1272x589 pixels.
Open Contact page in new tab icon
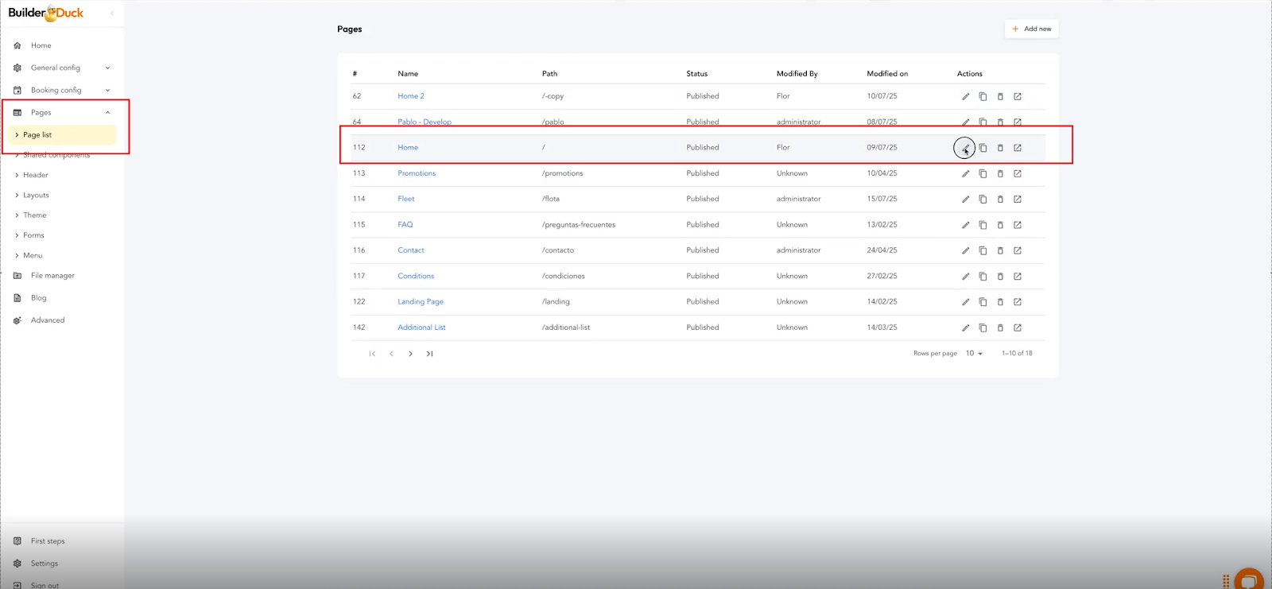(x=1018, y=250)
